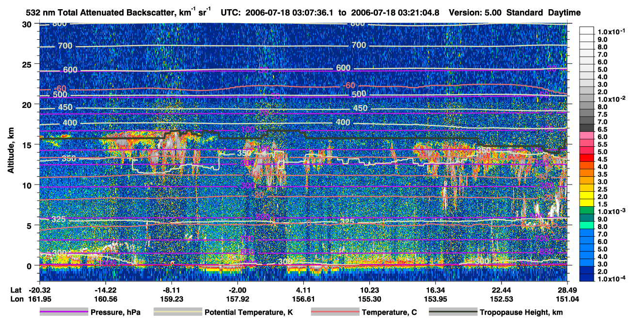Click the magenta Pressure legend line sample

pyautogui.click(x=64, y=312)
